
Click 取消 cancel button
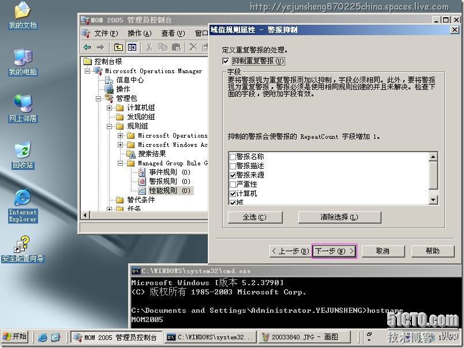383,251
